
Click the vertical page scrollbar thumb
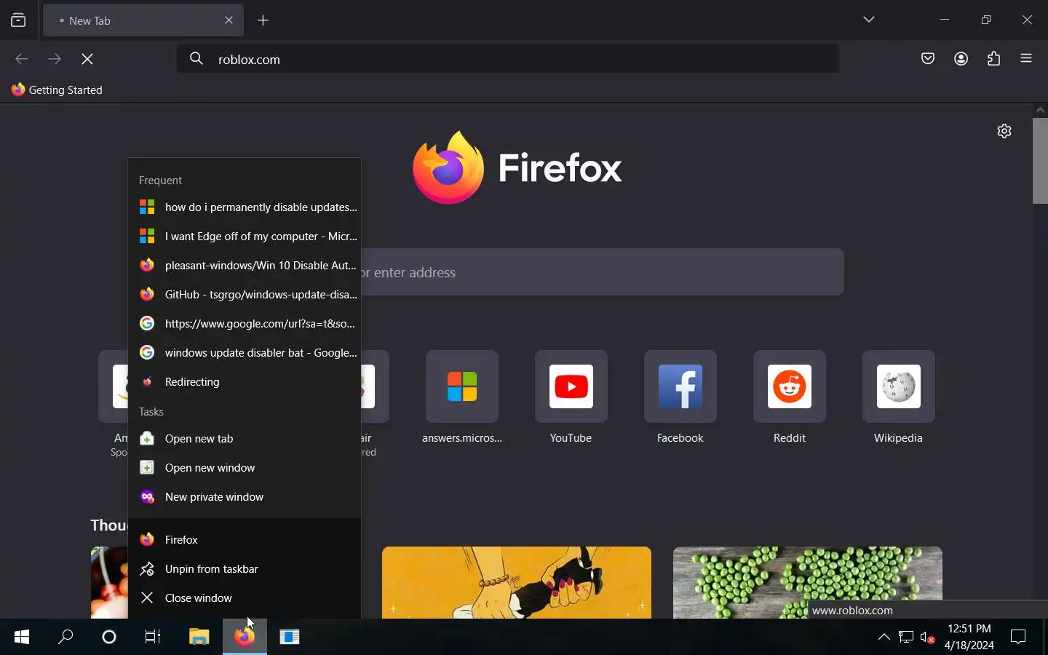(x=1041, y=161)
